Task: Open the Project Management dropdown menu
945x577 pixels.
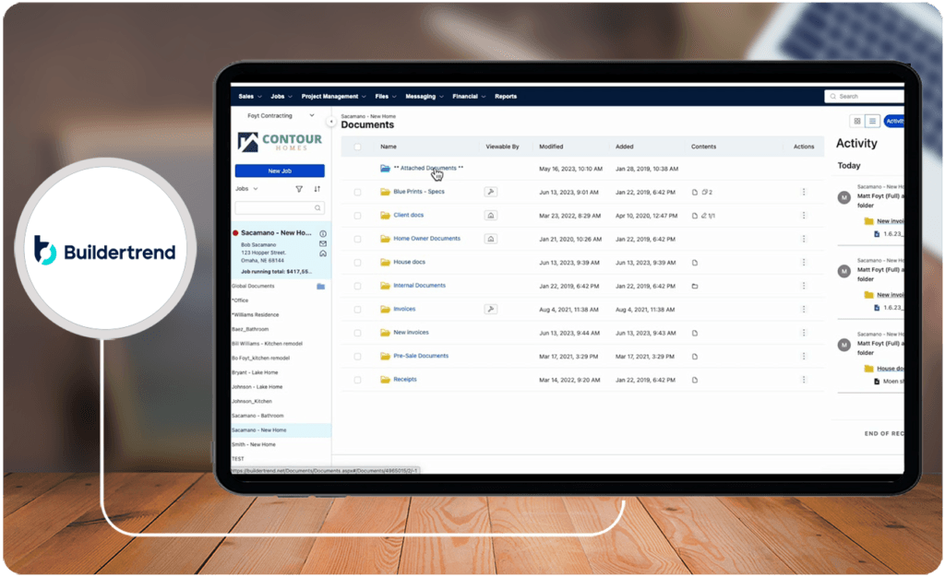Action: [334, 96]
